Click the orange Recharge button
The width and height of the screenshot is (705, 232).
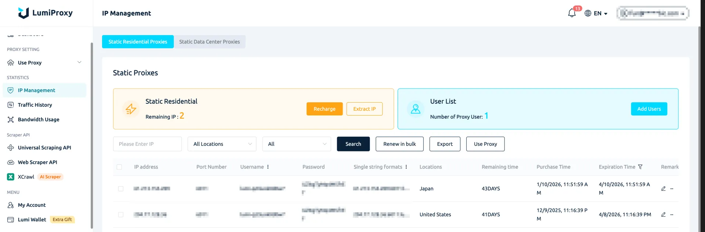324,109
